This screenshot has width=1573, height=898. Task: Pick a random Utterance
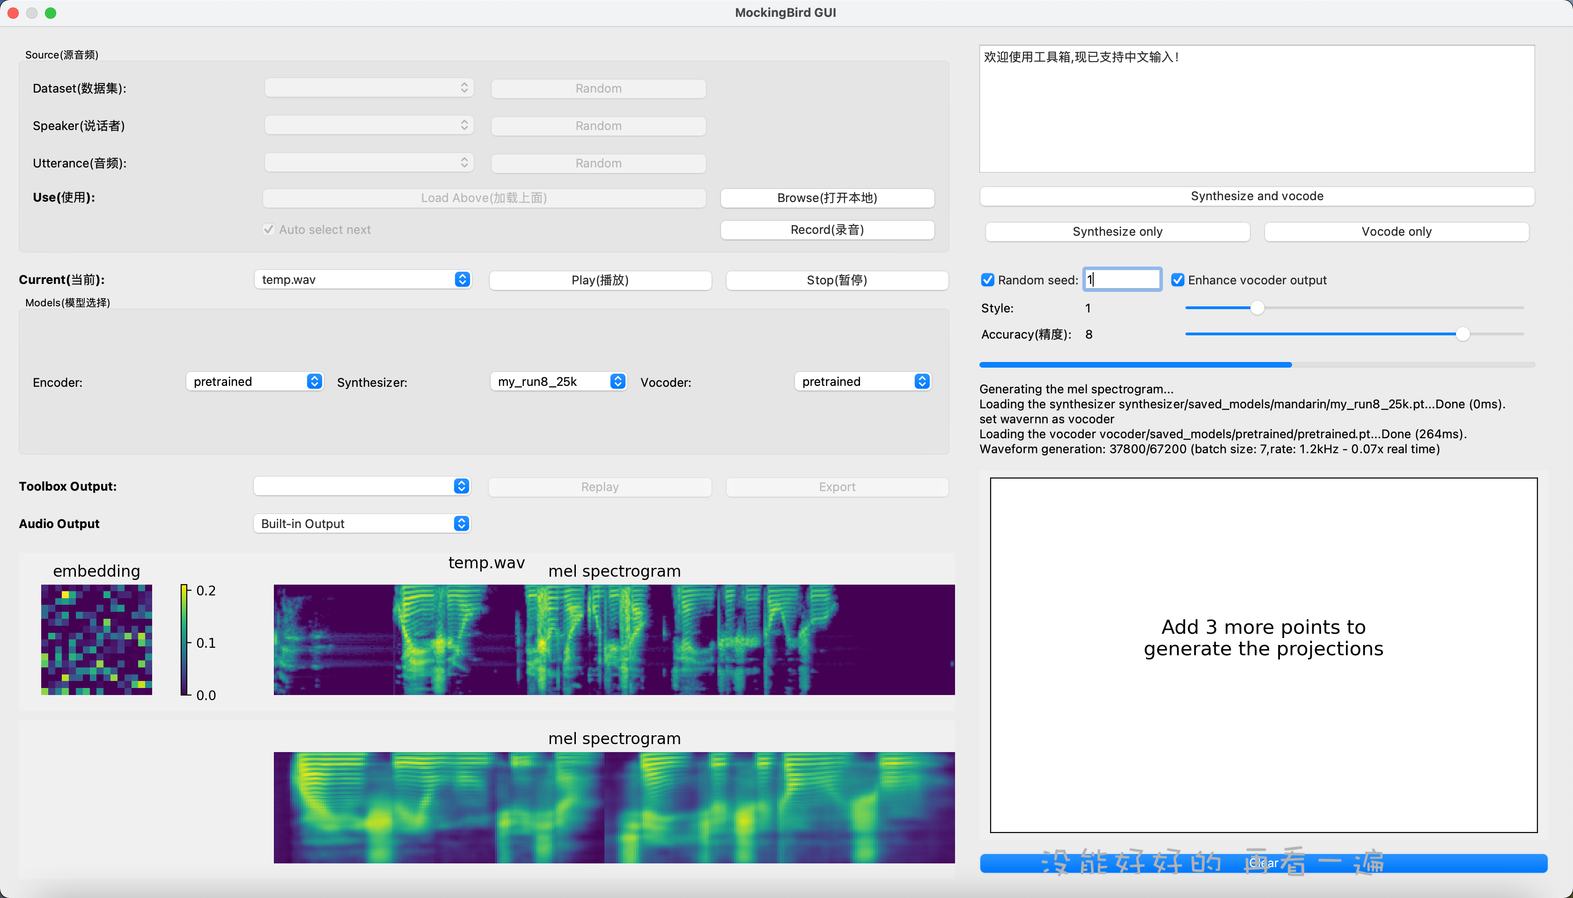(597, 163)
